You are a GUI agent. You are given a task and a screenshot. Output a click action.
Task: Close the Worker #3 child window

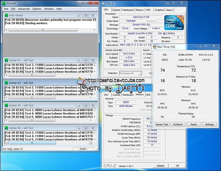tap(93, 106)
